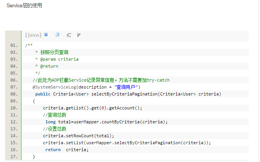Click the [java] language label
The width and height of the screenshot is (260, 162).
[x=33, y=35]
